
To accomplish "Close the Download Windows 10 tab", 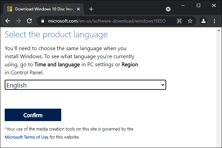I will 78,9.
